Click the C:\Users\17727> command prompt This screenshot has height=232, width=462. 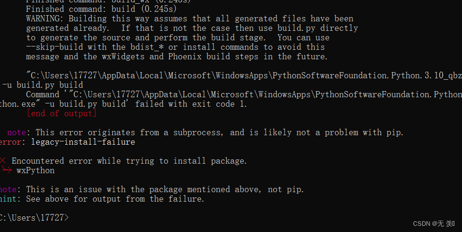coord(34,218)
